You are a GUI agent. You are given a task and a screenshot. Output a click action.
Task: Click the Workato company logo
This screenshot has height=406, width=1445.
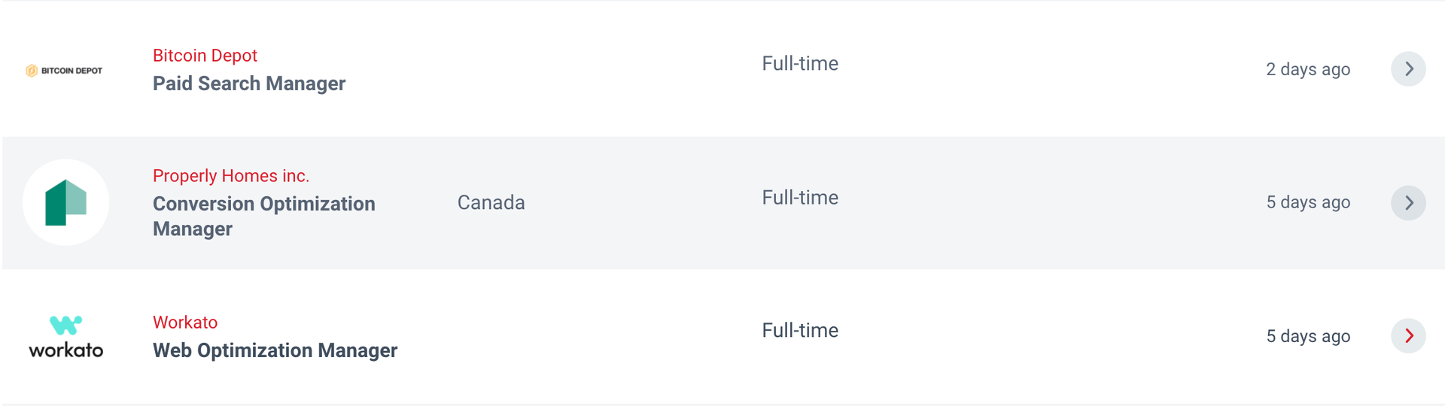(x=66, y=336)
